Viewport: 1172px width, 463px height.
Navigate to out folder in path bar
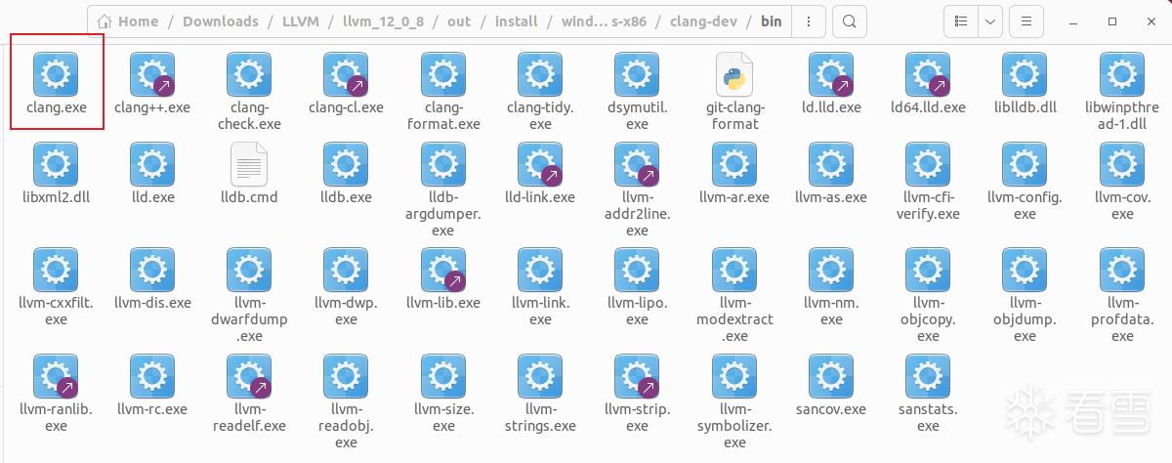pos(459,21)
